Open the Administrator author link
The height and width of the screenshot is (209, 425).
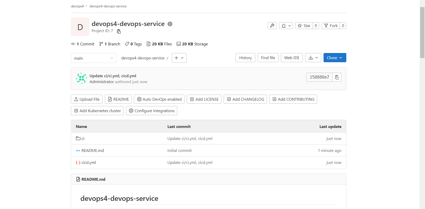pyautogui.click(x=102, y=82)
